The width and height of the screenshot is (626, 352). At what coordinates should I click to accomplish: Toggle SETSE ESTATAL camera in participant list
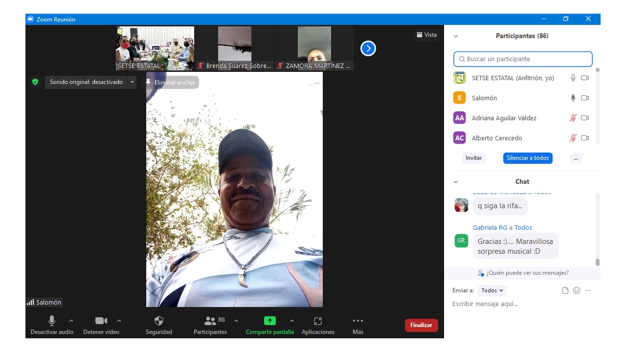585,78
